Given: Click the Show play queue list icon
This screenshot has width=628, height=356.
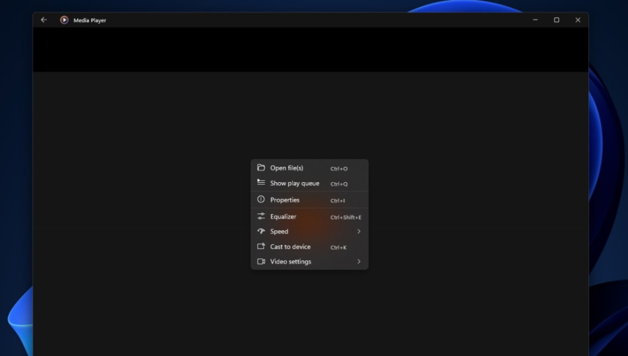Looking at the screenshot, I should 261,182.
